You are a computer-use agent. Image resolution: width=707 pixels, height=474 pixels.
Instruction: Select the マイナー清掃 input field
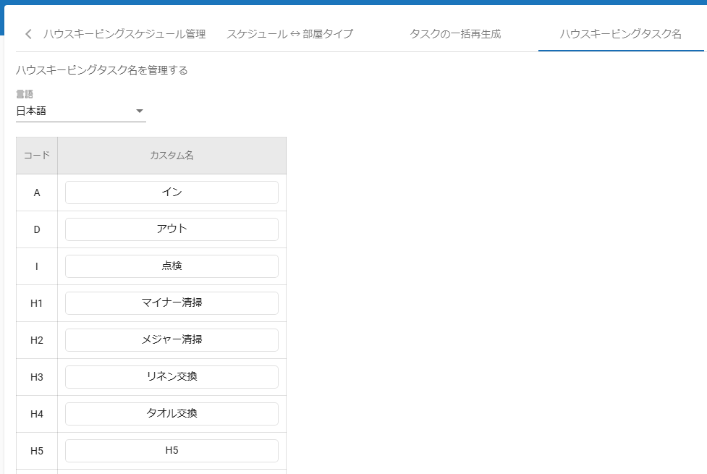(x=172, y=303)
